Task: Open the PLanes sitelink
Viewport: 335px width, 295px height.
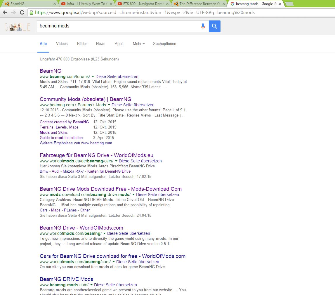Action: (x=70, y=210)
